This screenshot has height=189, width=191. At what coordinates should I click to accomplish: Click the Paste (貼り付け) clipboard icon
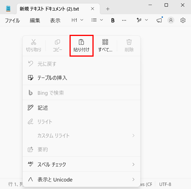click(x=81, y=42)
